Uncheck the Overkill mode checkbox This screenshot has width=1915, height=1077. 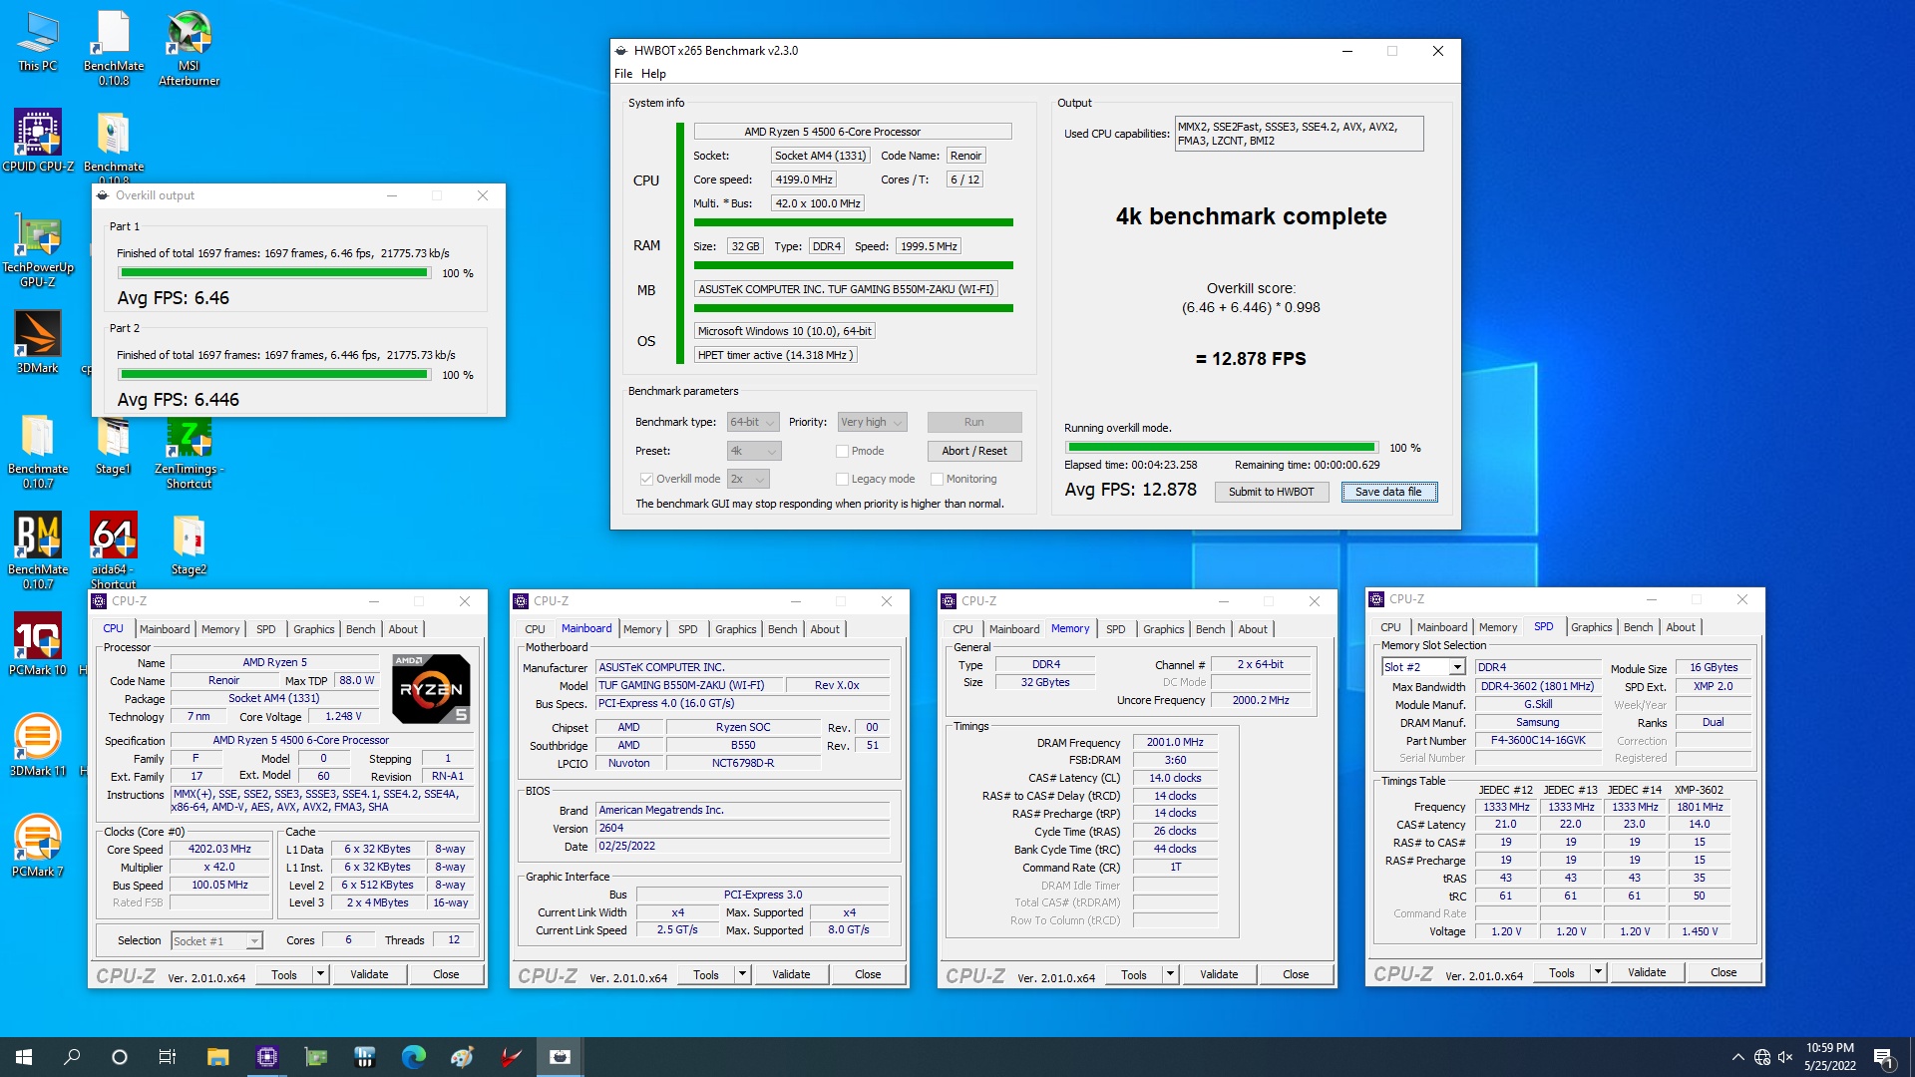click(x=646, y=480)
